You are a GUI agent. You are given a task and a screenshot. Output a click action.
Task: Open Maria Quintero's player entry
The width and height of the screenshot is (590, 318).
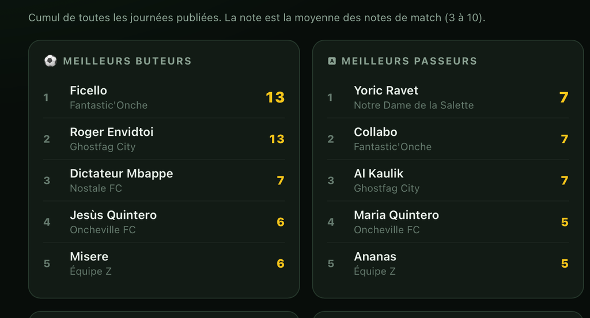coord(448,222)
